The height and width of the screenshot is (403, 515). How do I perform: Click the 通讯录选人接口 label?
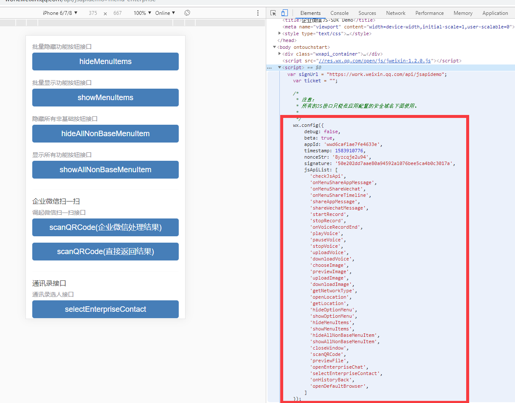tap(53, 294)
